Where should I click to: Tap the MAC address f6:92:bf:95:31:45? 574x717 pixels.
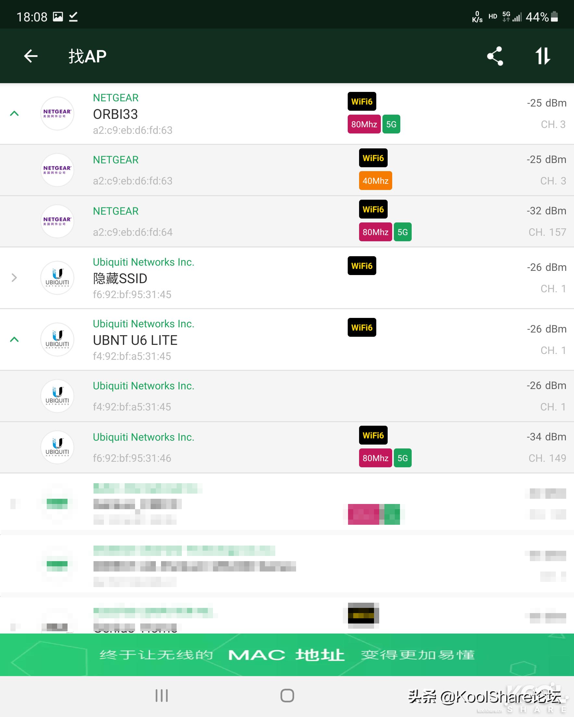pyautogui.click(x=132, y=295)
